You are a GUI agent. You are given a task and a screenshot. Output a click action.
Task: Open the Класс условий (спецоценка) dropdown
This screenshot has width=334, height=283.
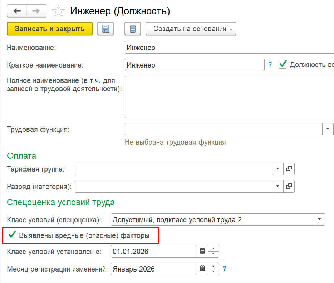coord(320,220)
